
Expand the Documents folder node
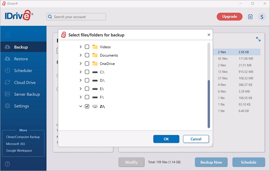pyautogui.click(x=80, y=55)
